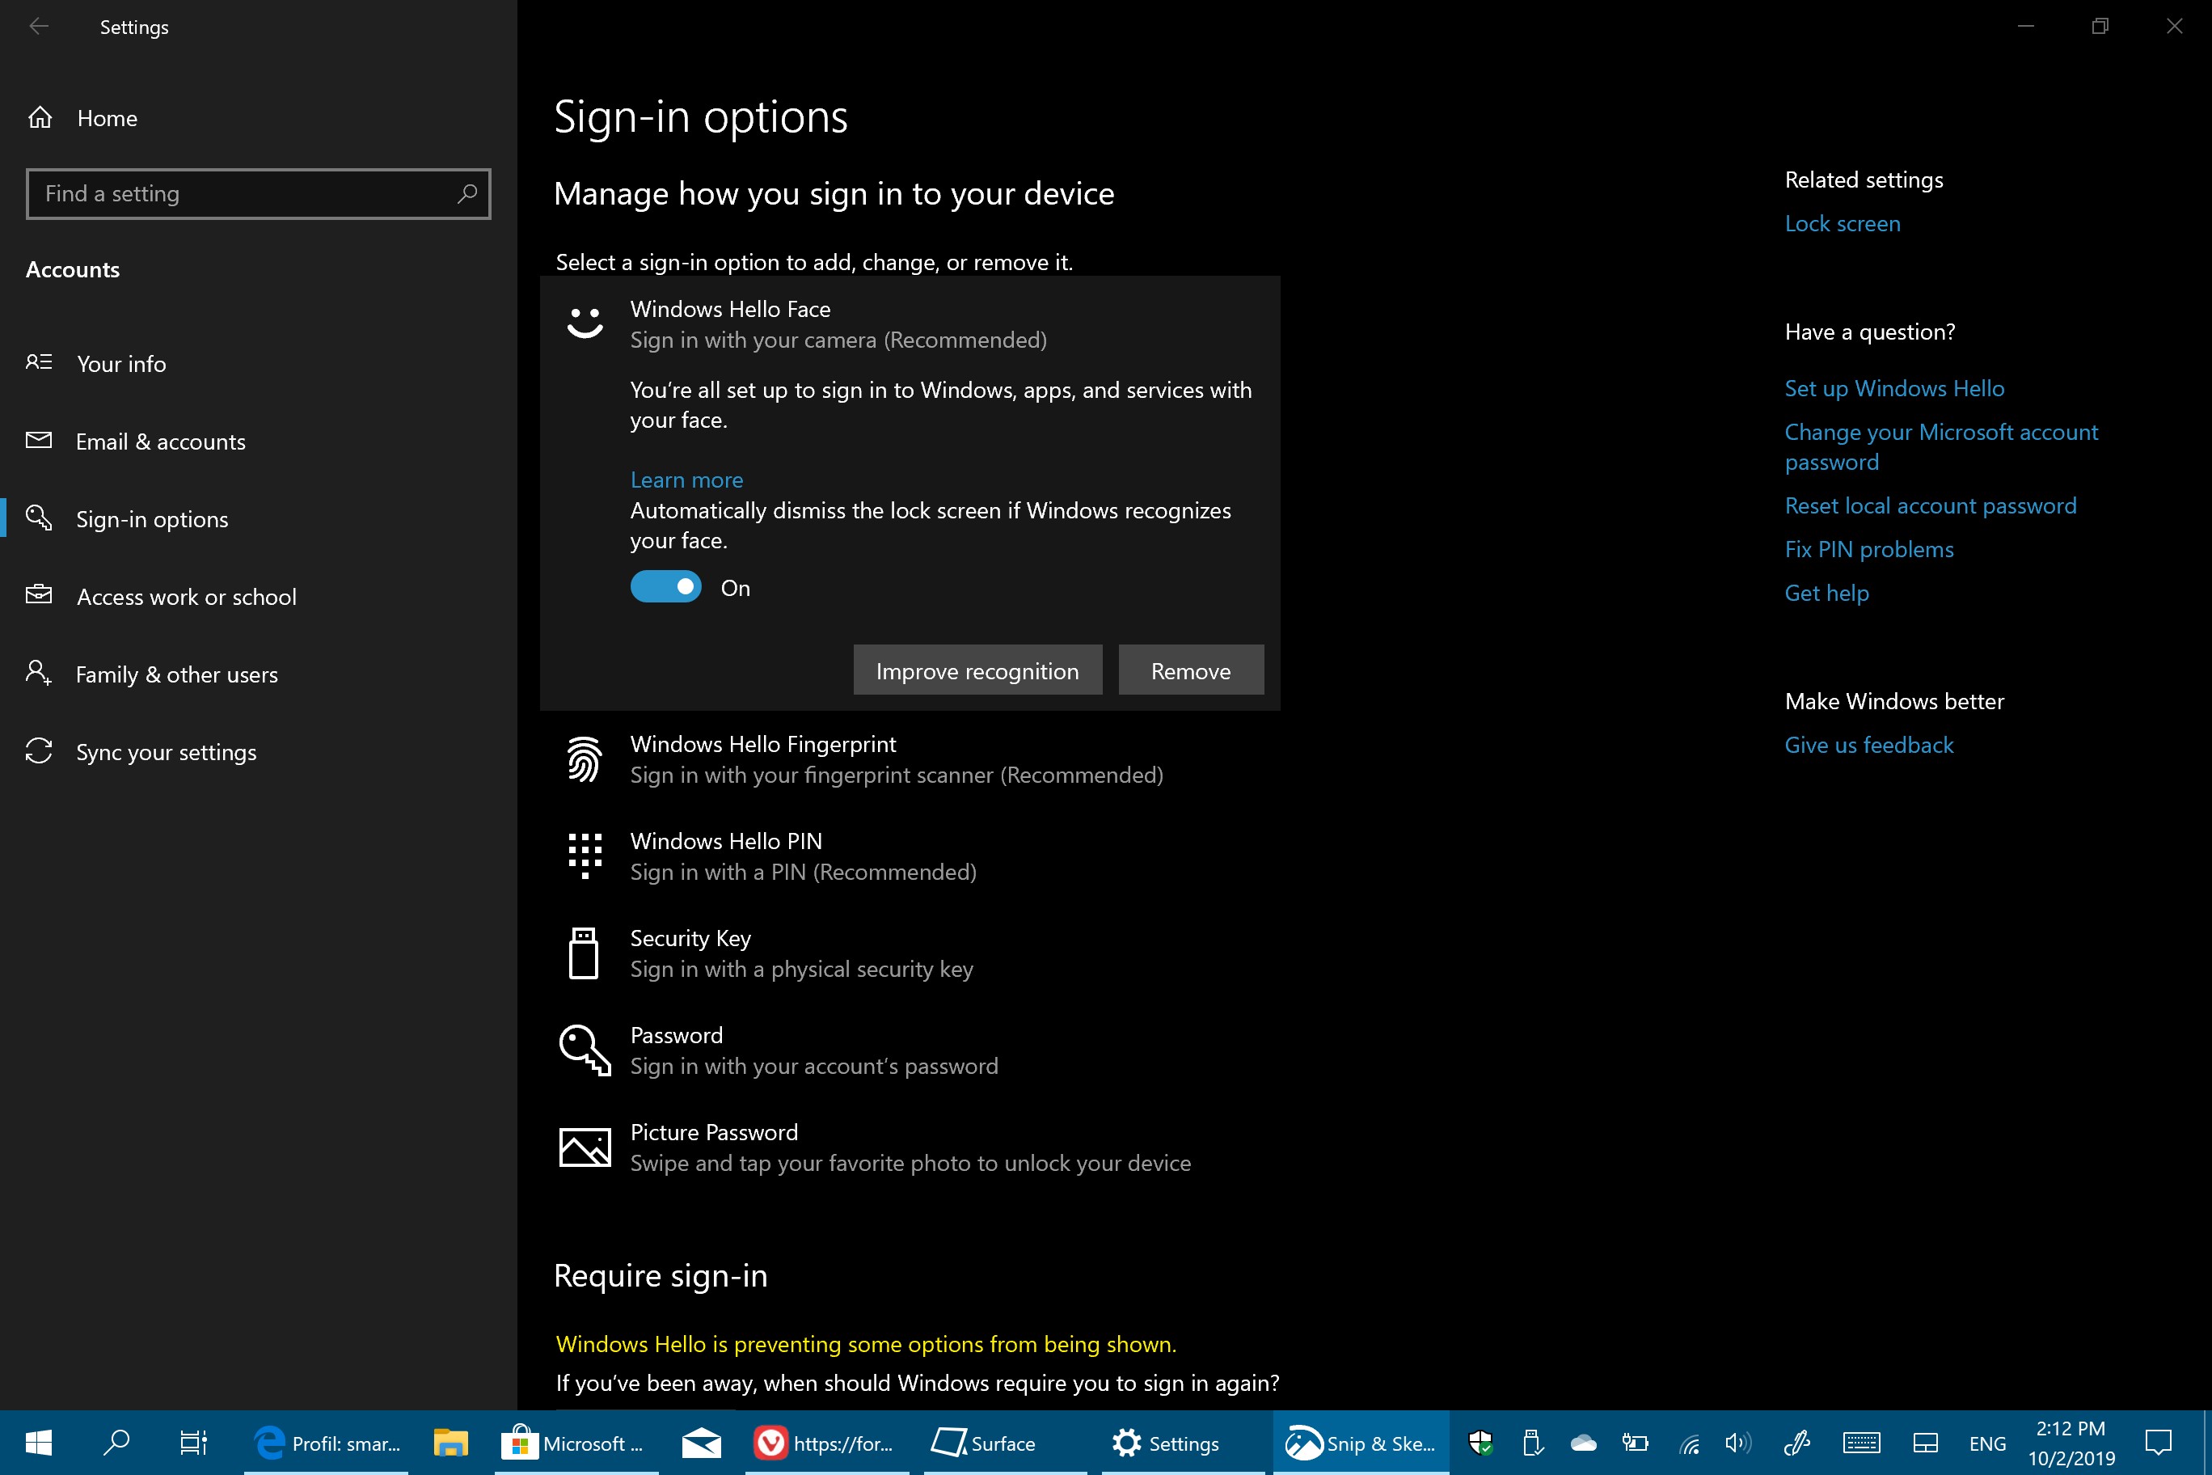Screen dimensions: 2212x1475
Task: Open the Action Center notifications icon
Action: tap(2159, 1443)
